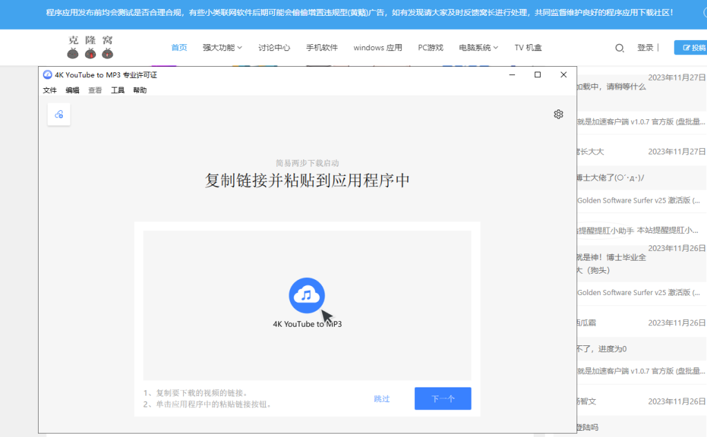Click the 登录 link on the website
This screenshot has height=437, width=707.
646,48
